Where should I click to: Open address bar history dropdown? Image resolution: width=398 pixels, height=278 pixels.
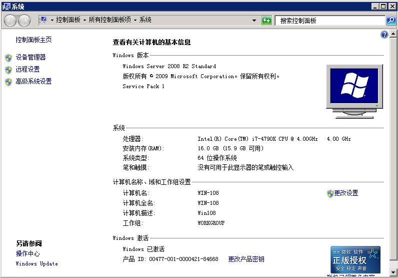pyautogui.click(x=254, y=21)
